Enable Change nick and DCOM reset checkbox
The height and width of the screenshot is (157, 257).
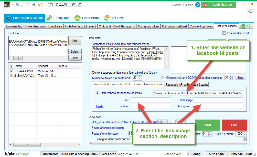tap(163, 78)
